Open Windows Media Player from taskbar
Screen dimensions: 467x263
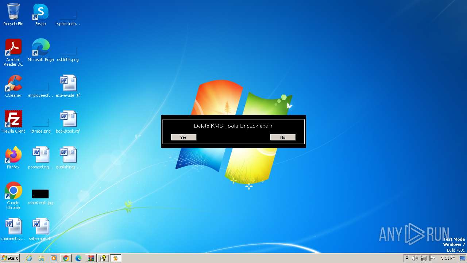click(54, 258)
